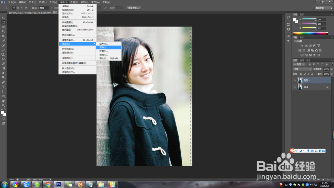Toggle lock image pixels brush icon
The width and height of the screenshot is (334, 188).
pos(304,74)
